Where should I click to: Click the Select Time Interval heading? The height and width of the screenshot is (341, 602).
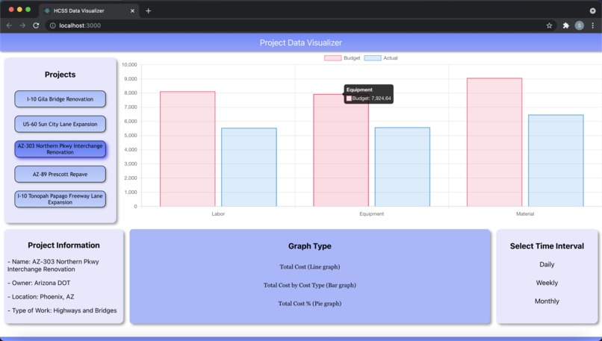(x=547, y=246)
